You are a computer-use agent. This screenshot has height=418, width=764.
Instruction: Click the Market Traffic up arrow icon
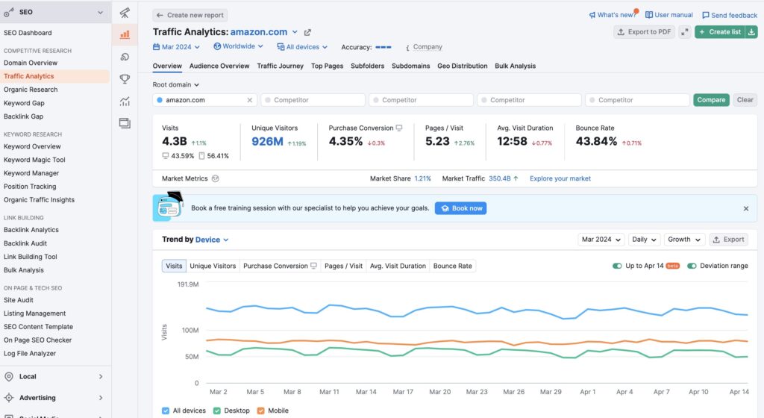pos(516,178)
